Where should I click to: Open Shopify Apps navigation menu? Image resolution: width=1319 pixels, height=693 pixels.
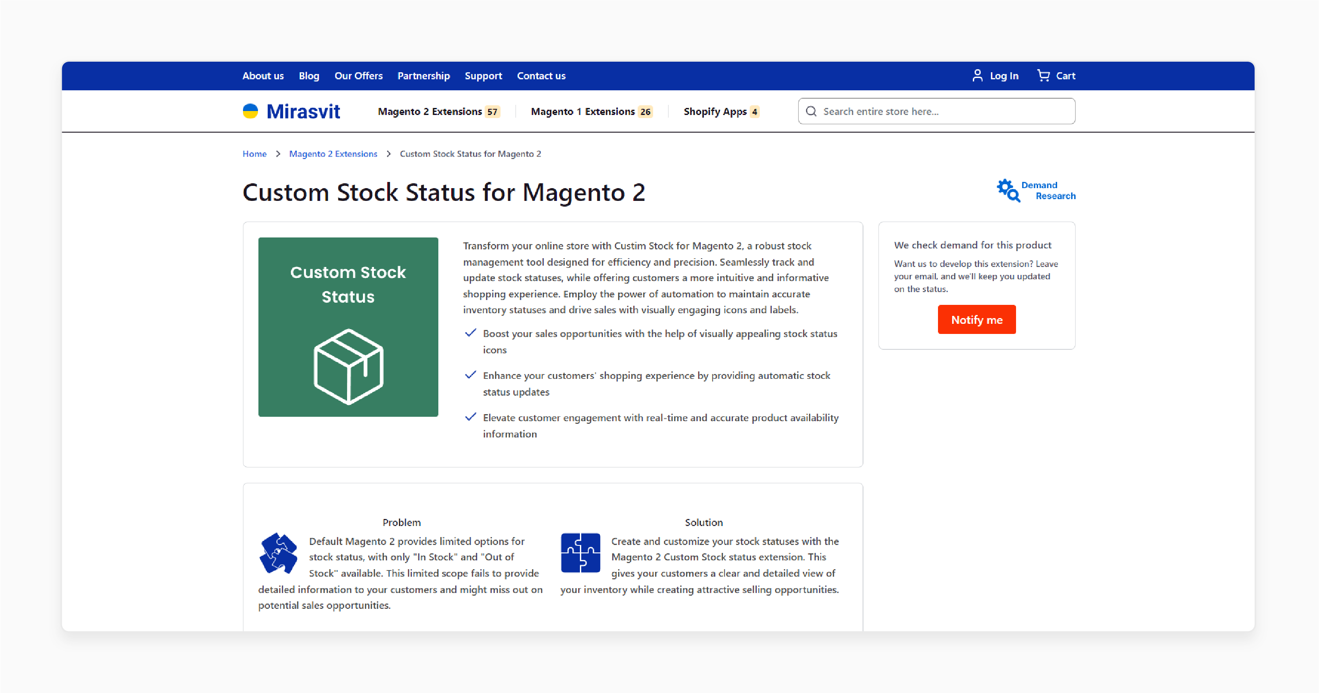(715, 111)
